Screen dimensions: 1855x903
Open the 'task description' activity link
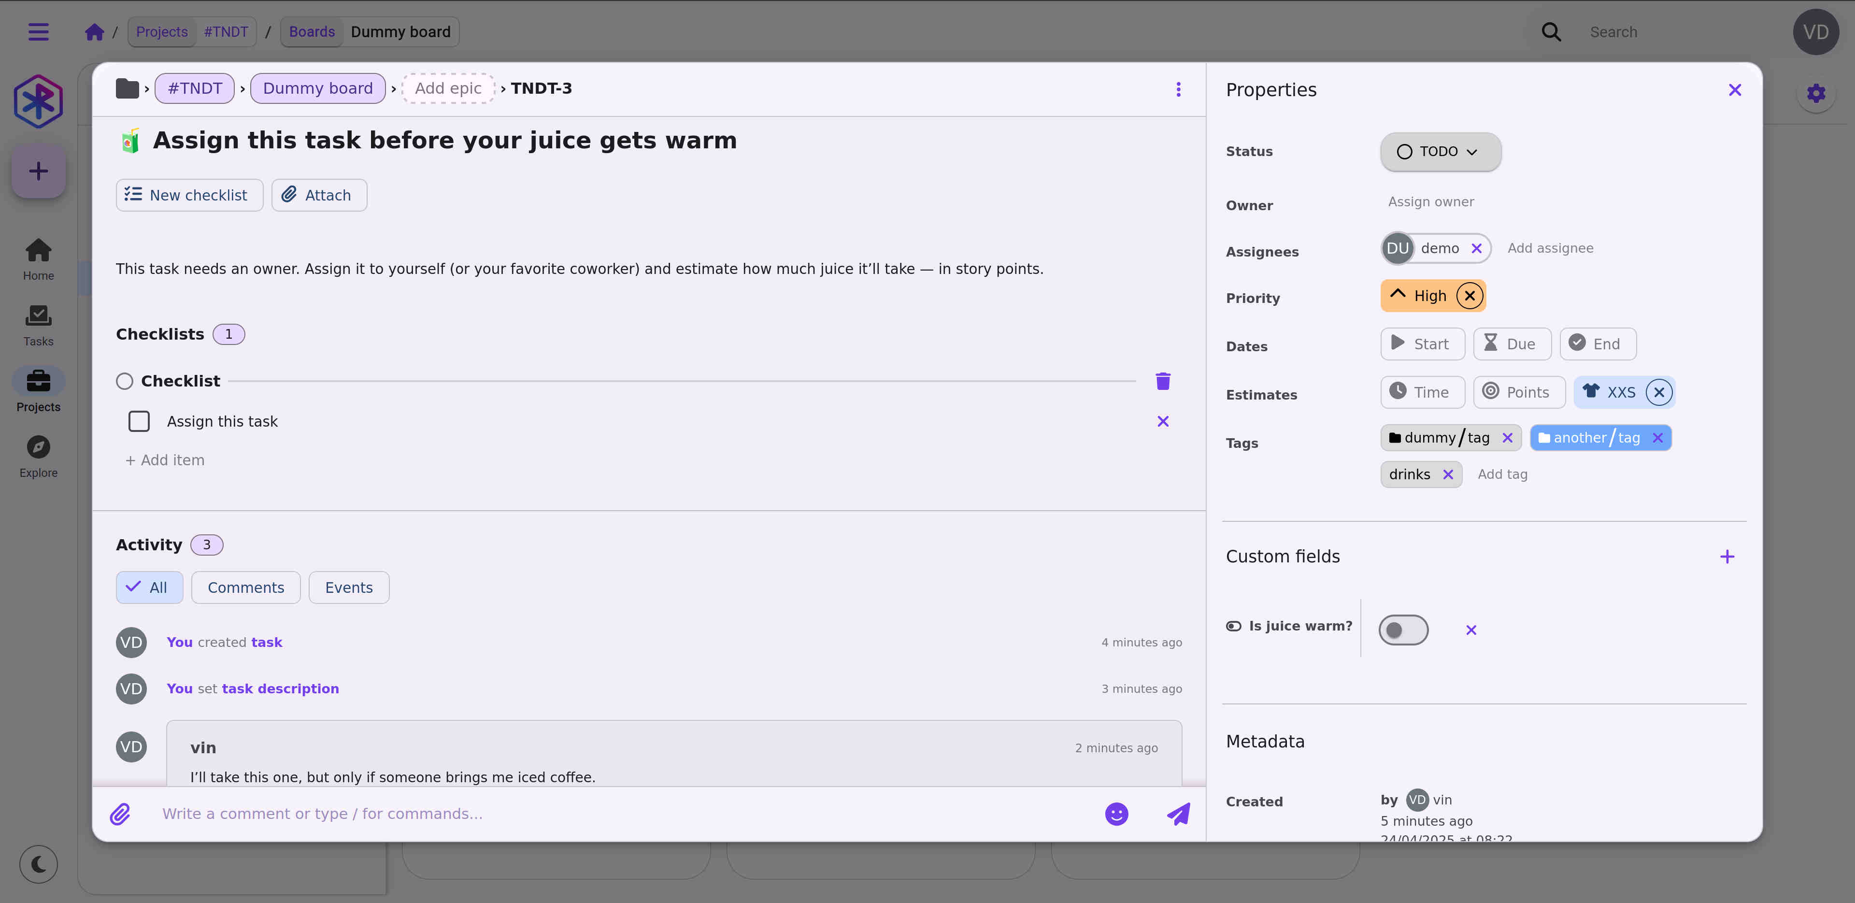point(280,689)
